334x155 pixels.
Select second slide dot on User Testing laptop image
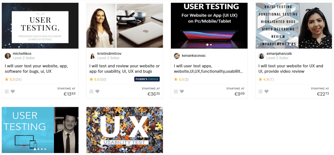point(211,45)
